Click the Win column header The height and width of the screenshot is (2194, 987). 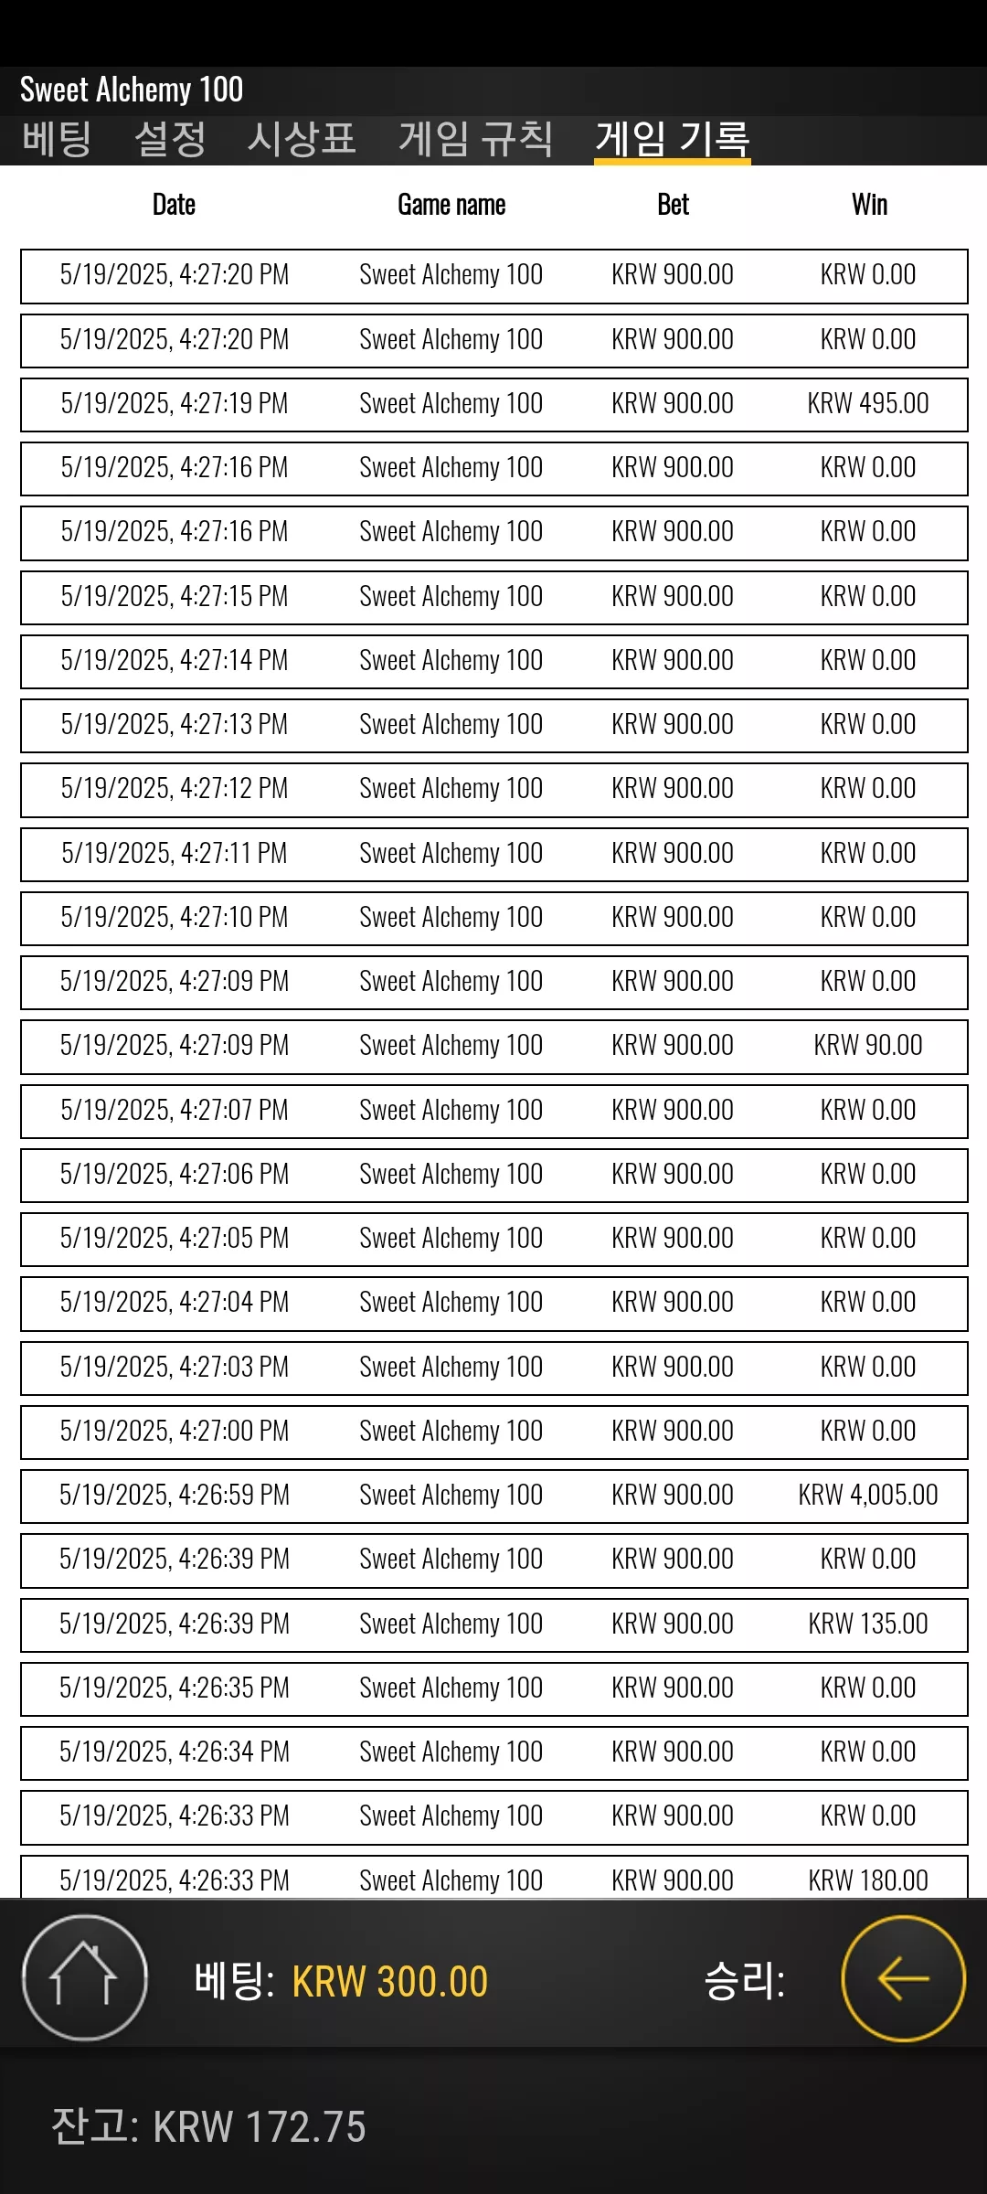point(869,205)
